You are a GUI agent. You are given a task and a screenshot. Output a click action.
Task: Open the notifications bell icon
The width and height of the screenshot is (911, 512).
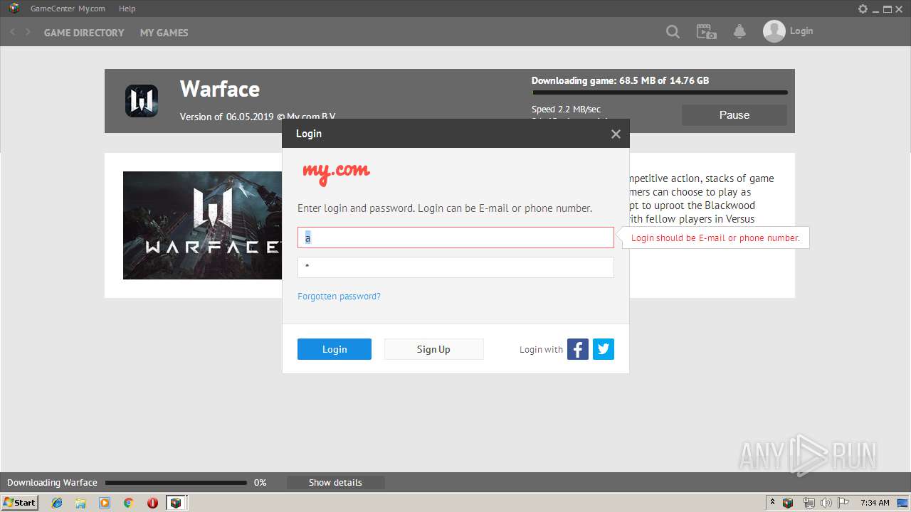[739, 32]
